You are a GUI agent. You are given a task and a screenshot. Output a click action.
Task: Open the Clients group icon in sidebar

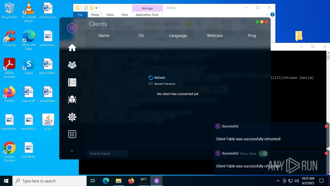pyautogui.click(x=72, y=65)
